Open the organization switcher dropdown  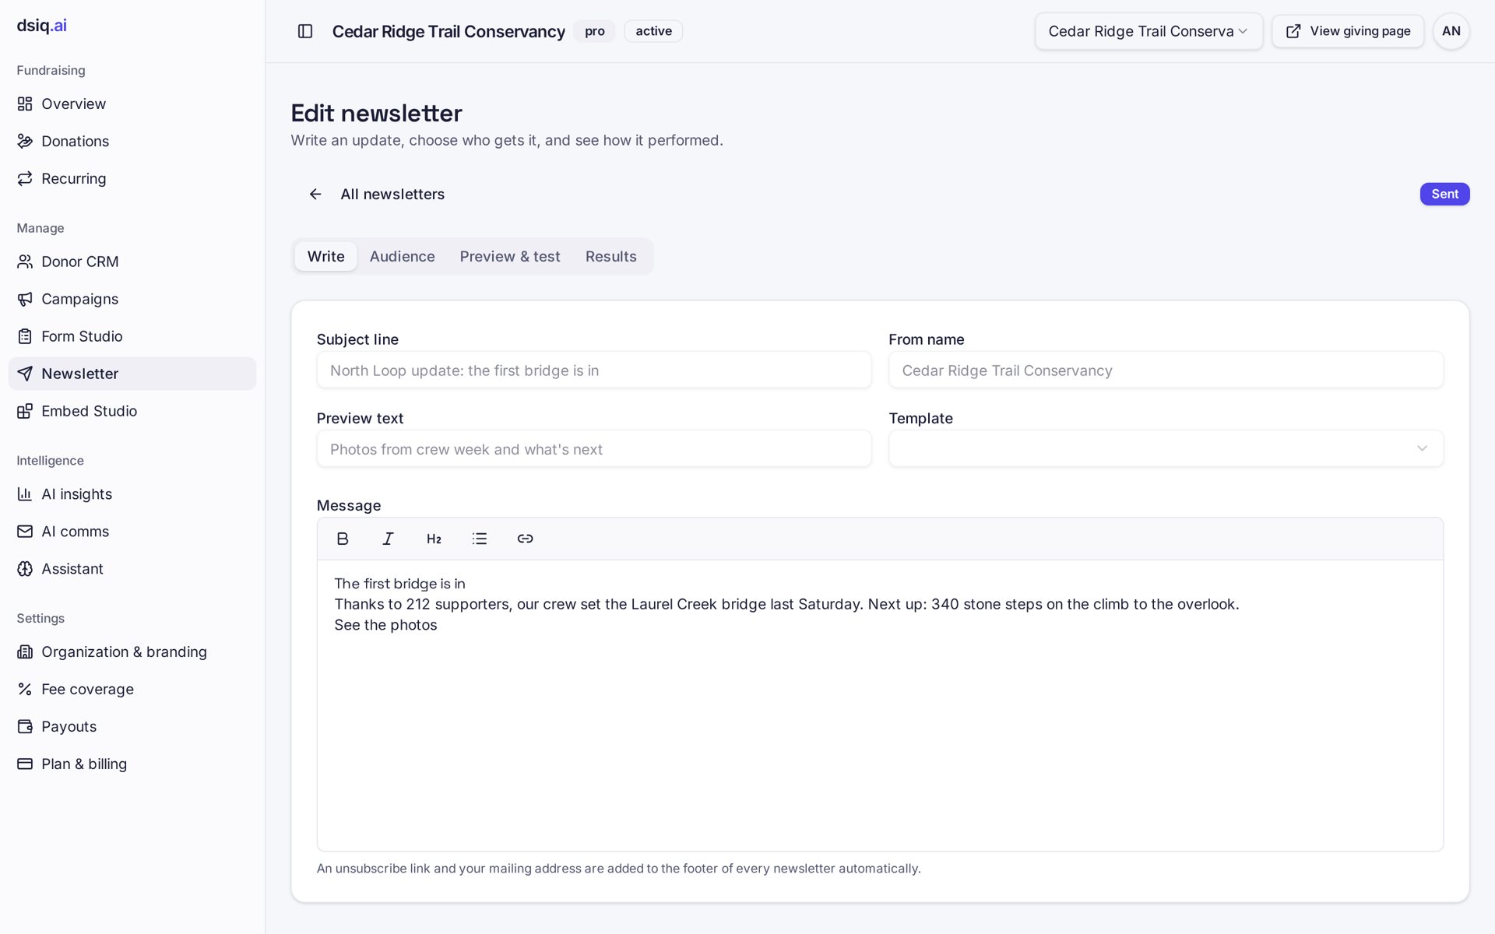tap(1149, 31)
